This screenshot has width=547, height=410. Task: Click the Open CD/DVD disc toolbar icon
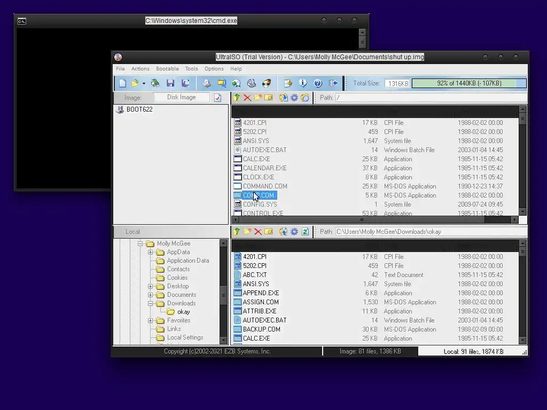pyautogui.click(x=155, y=83)
